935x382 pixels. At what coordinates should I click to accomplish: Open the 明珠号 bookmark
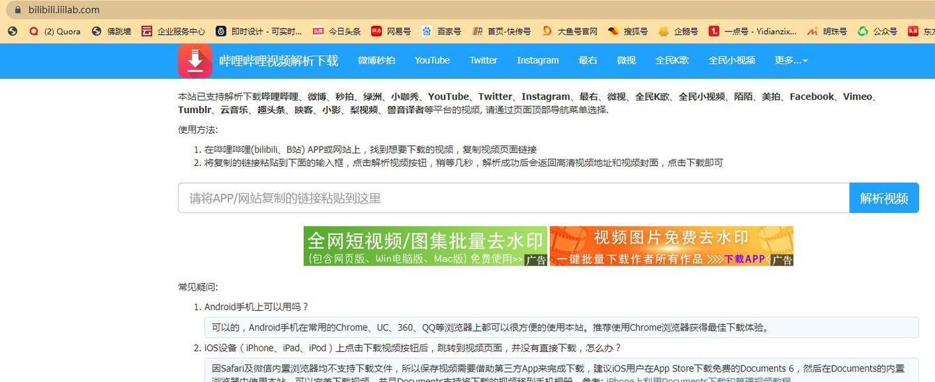[x=827, y=31]
